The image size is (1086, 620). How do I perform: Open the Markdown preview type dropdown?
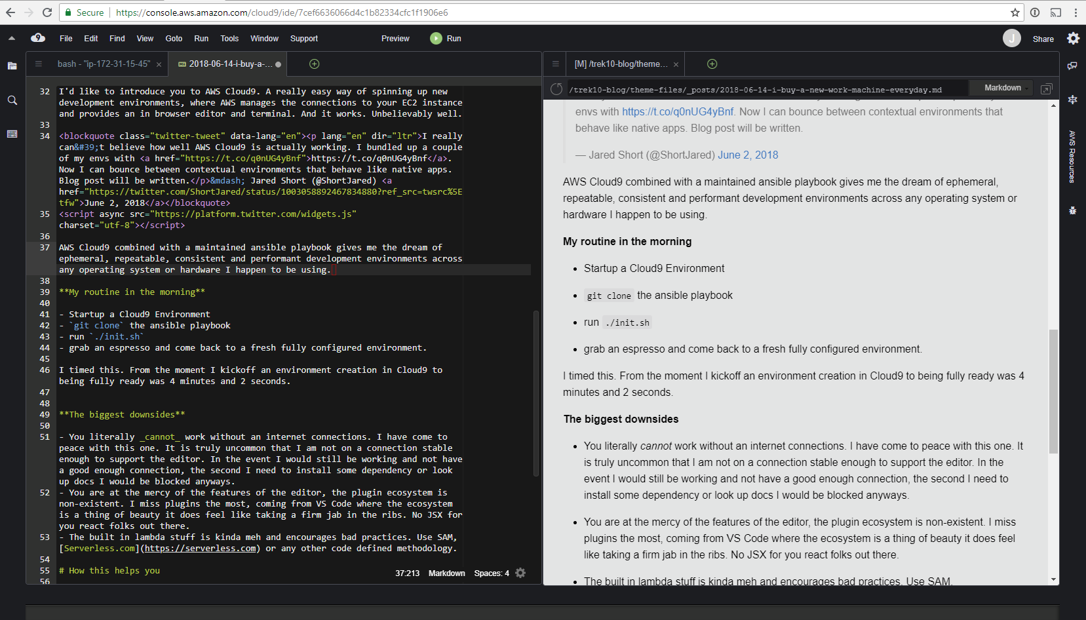point(1002,88)
